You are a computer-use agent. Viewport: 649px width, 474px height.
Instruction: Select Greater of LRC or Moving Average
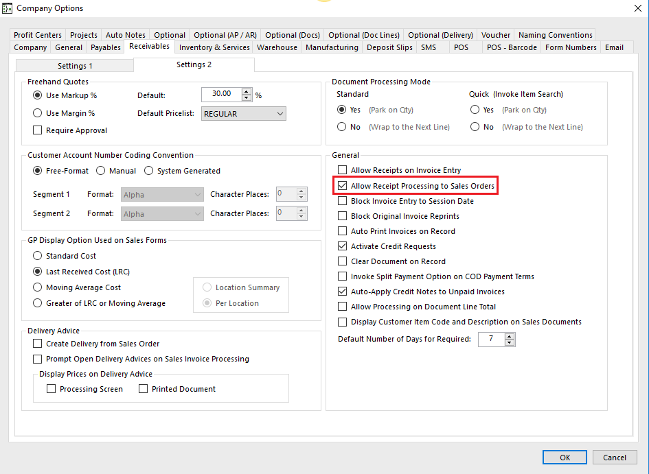click(x=38, y=303)
